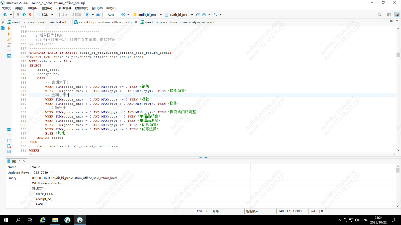Click the Auto commit mode button
Image resolution: width=401 pixels, height=225 pixels.
[x=111, y=14]
